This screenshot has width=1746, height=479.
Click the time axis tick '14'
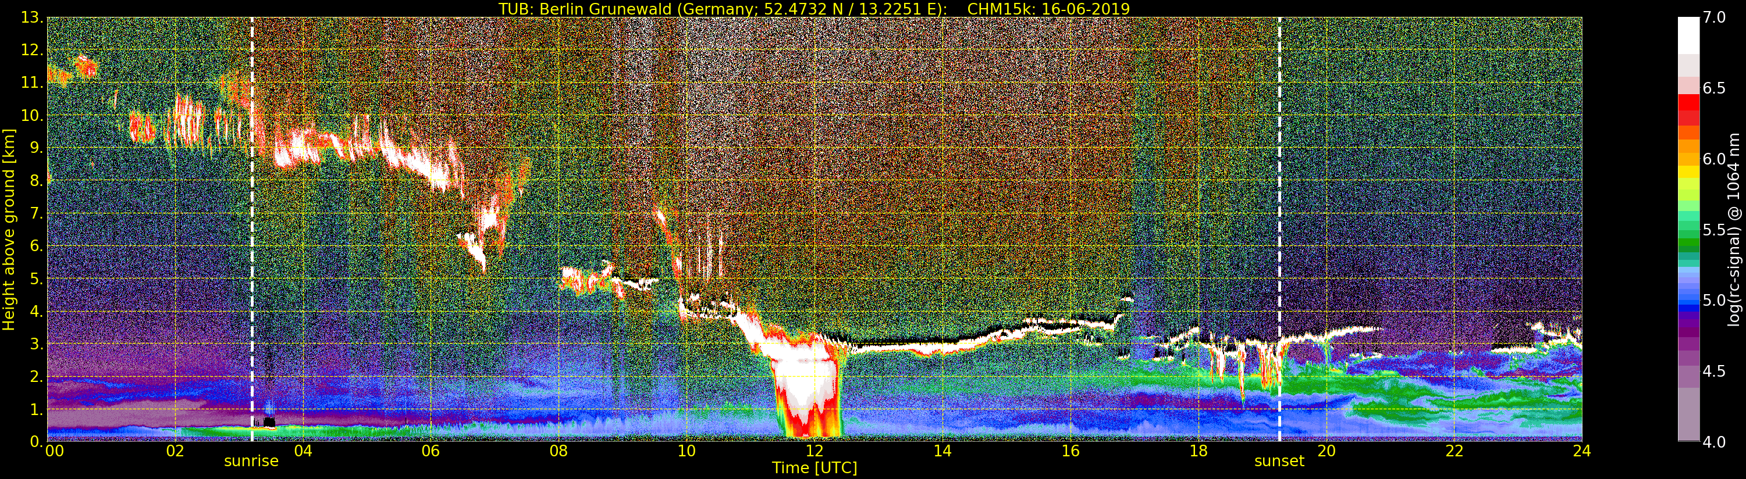click(x=942, y=451)
